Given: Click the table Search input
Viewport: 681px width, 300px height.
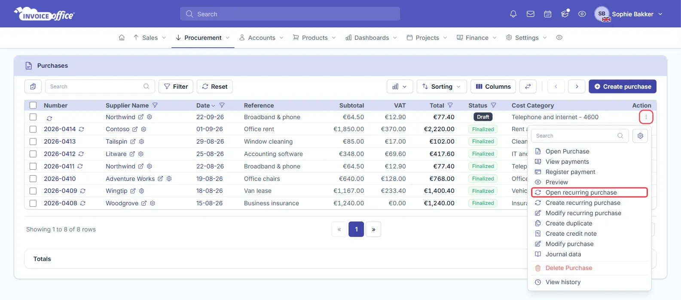Looking at the screenshot, I should 100,87.
